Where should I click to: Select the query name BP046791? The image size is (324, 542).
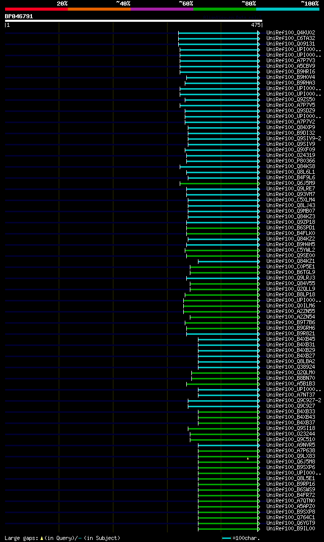(19, 16)
